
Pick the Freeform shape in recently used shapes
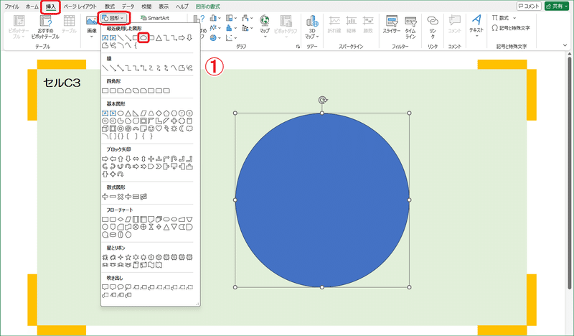(105, 46)
